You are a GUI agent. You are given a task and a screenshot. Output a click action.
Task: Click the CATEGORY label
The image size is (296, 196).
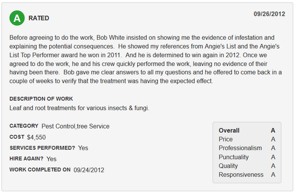coord(24,126)
